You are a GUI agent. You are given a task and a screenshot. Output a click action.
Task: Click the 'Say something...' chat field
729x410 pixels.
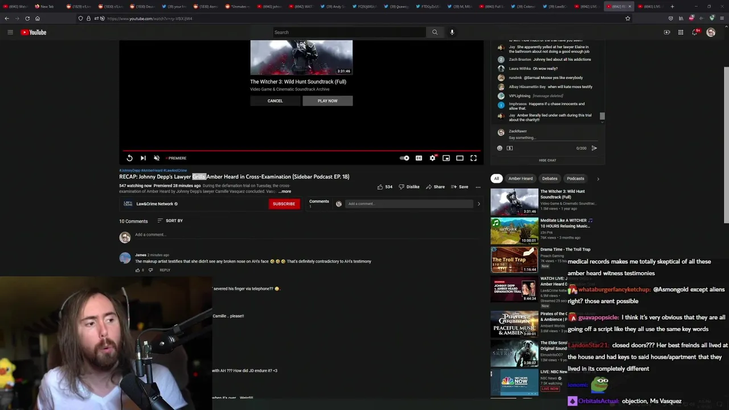tap(553, 138)
